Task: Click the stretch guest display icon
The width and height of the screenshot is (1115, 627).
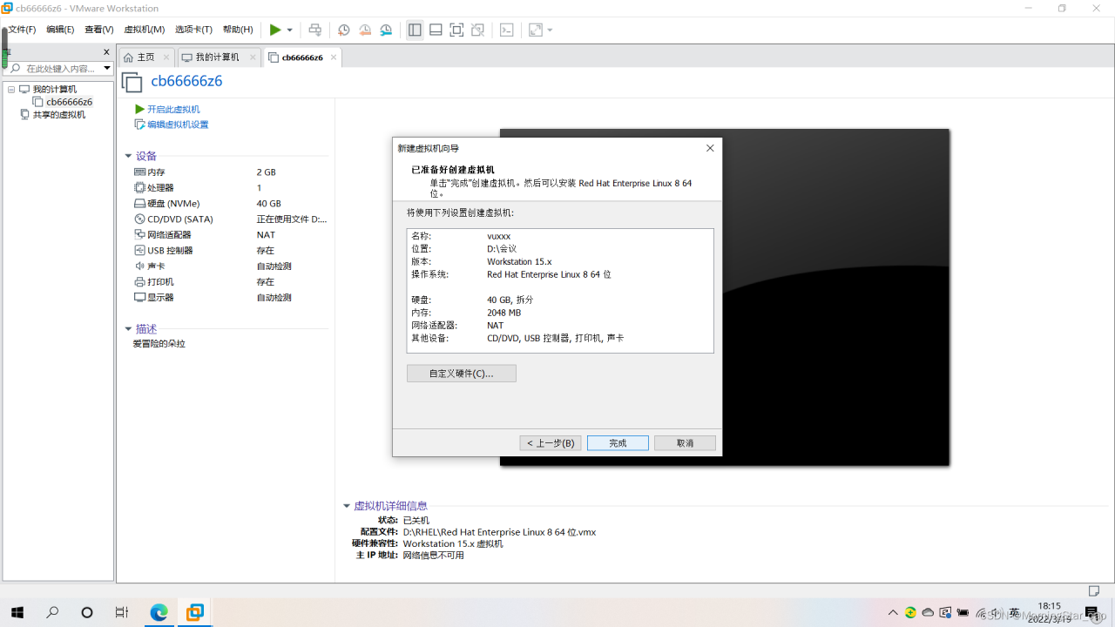Action: click(536, 30)
